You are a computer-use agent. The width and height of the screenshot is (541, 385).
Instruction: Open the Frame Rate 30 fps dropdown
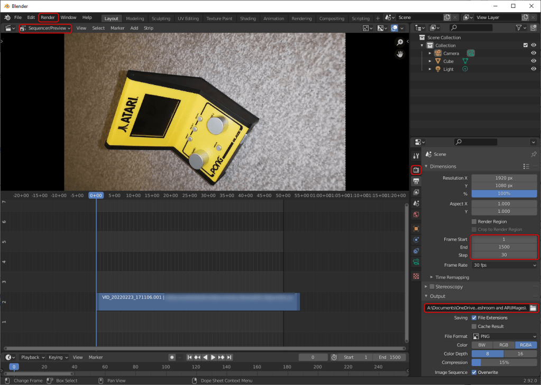505,265
